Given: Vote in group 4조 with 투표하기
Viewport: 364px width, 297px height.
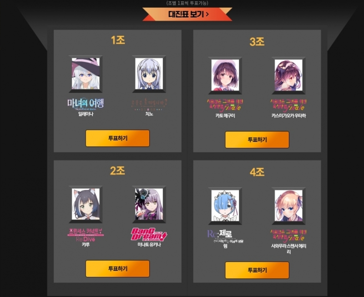Looking at the screenshot, I should 257,270.
